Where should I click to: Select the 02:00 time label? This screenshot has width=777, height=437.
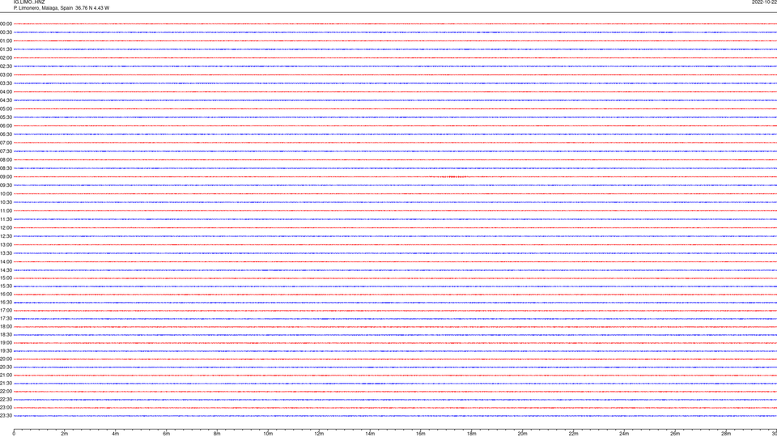6,58
